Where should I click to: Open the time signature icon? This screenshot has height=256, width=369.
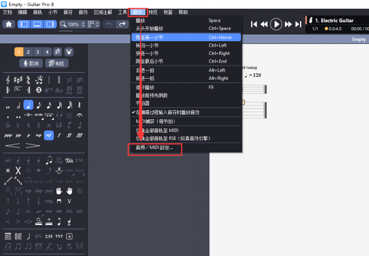pos(28,80)
